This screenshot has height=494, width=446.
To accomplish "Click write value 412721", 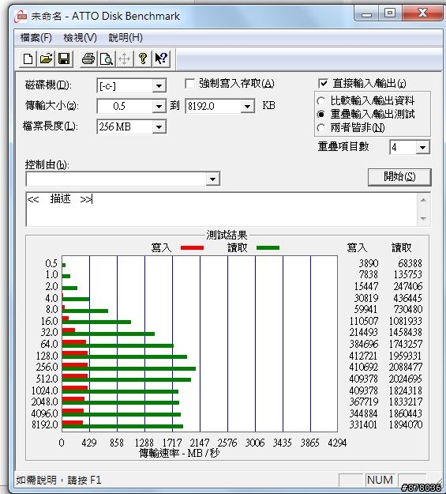I will [x=363, y=356].
